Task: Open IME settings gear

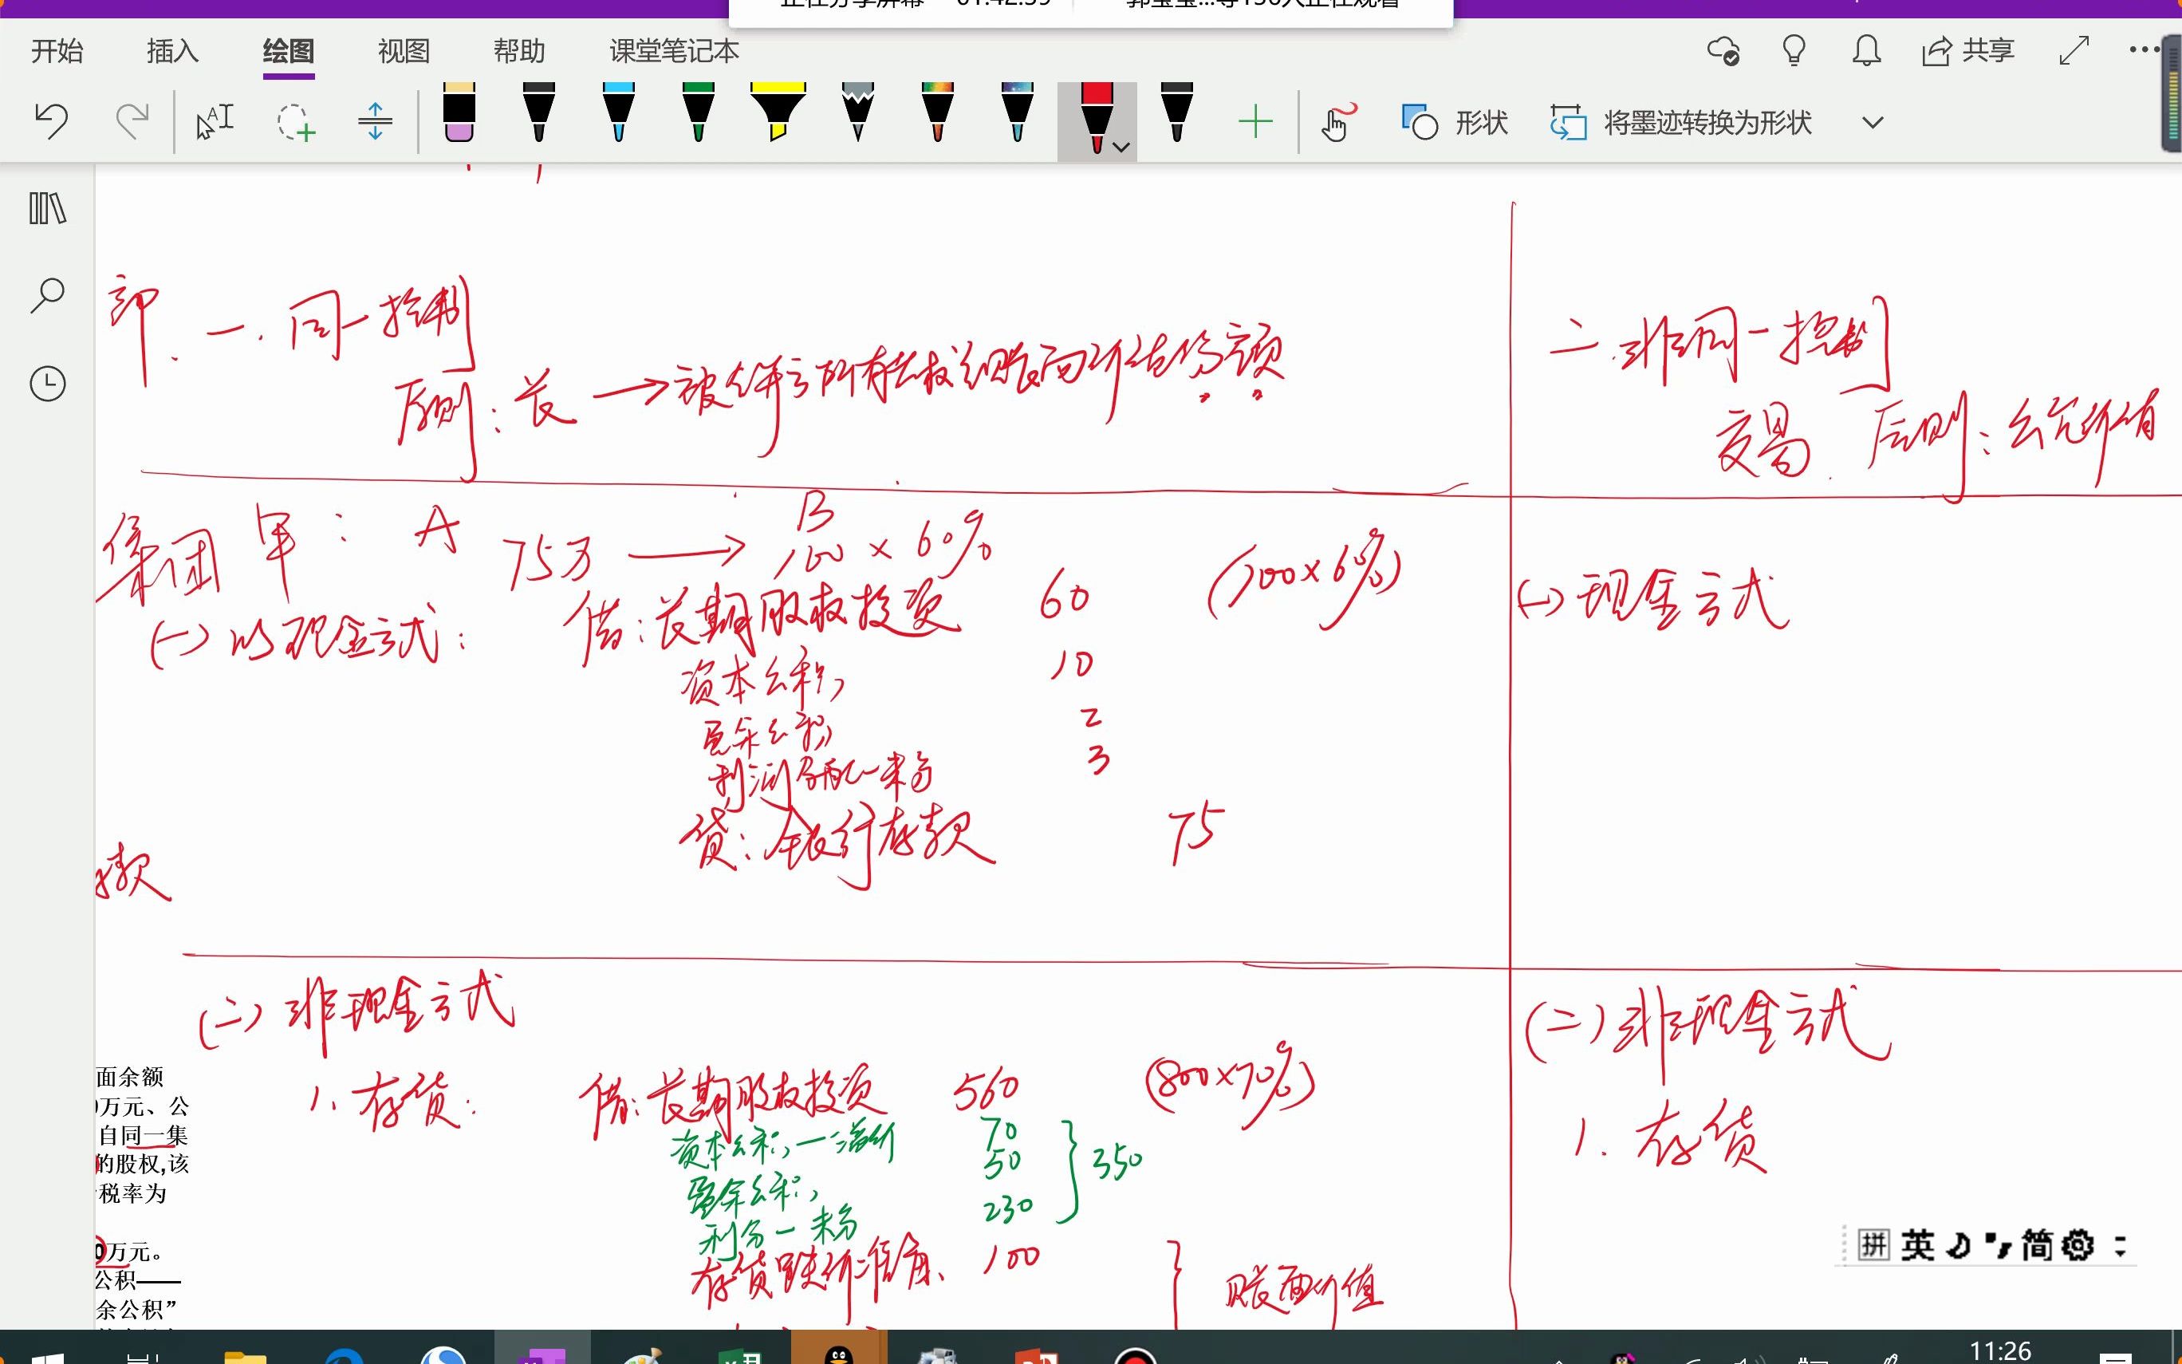Action: (x=2078, y=1245)
